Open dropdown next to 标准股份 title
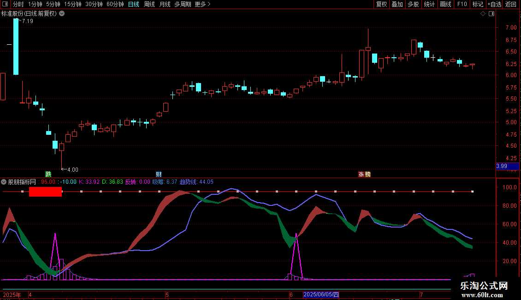The image size is (521, 300). point(62,14)
